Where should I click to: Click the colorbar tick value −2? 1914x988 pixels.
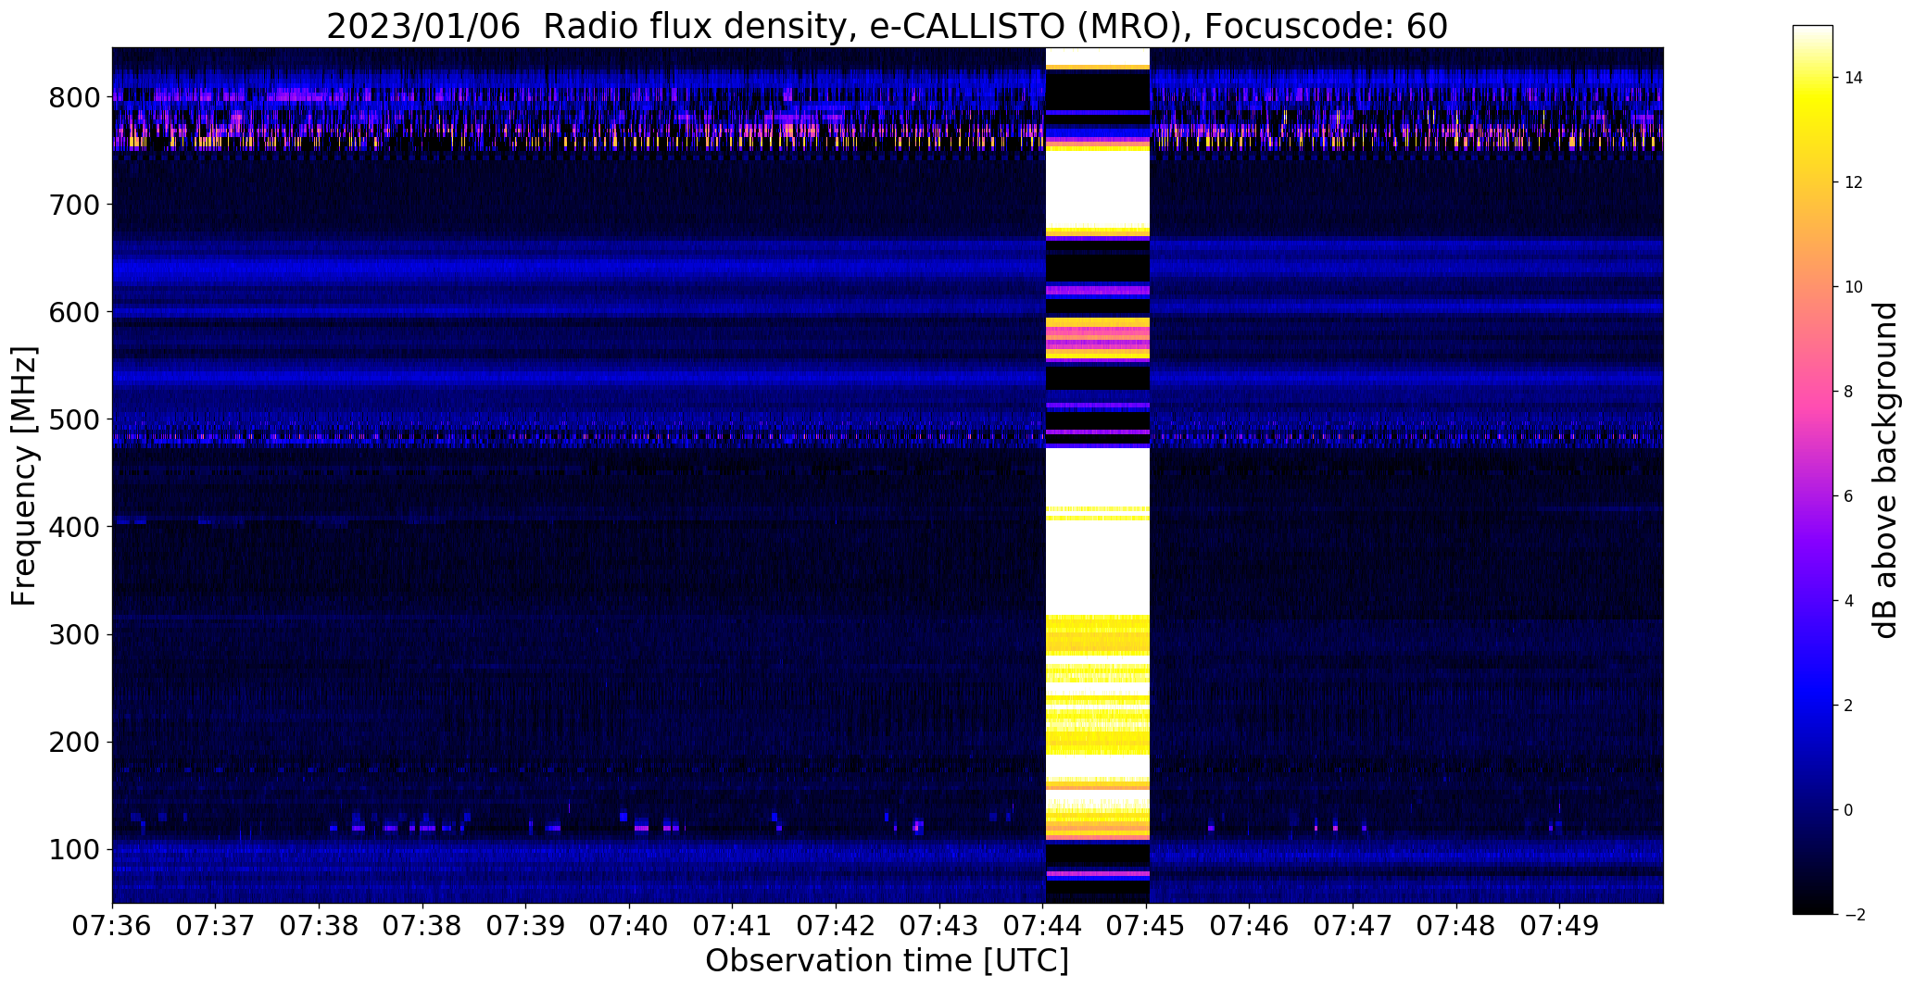point(1854,915)
